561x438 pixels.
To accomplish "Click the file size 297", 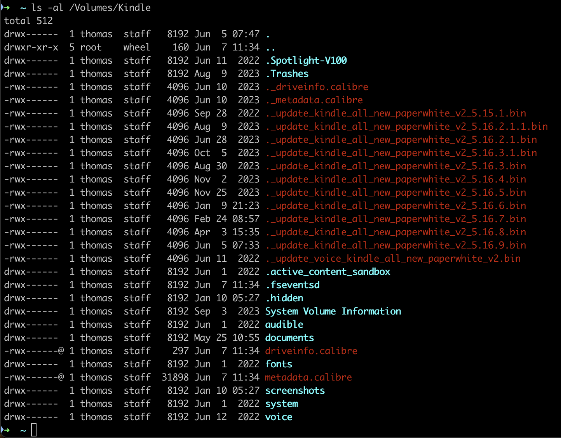I will pos(181,351).
